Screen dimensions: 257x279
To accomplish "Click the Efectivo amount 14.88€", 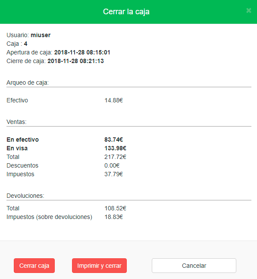I will click(x=113, y=100).
